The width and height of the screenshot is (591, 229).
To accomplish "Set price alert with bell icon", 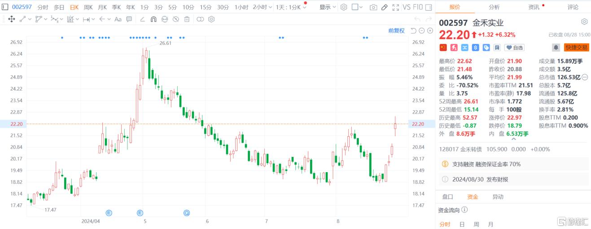I will (556, 48).
